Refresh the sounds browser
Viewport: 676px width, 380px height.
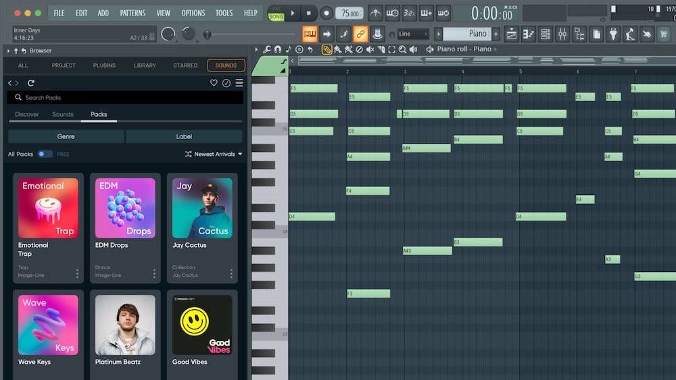[30, 83]
